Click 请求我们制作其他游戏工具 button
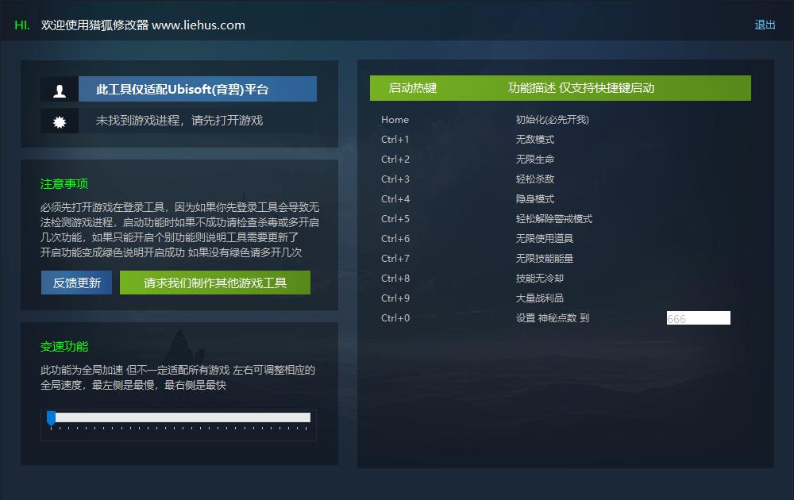Screen dimensions: 794x500 click(215, 283)
